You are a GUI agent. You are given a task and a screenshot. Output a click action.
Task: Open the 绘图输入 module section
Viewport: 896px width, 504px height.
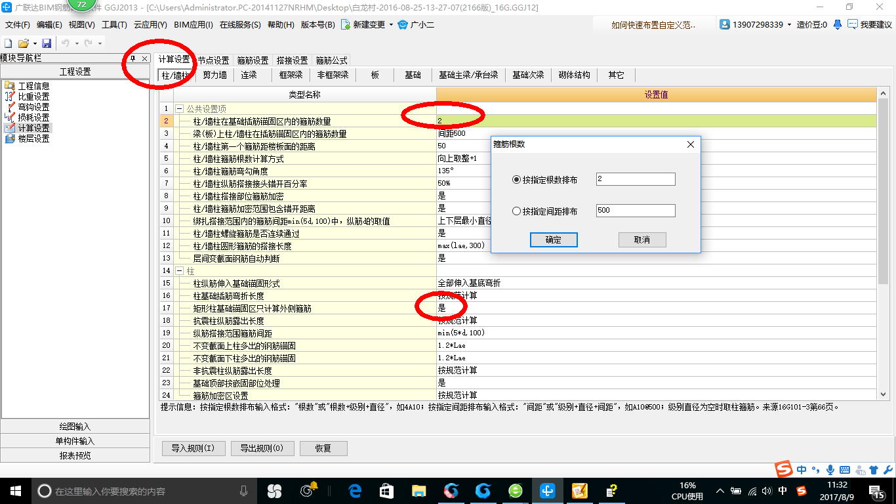(x=75, y=427)
